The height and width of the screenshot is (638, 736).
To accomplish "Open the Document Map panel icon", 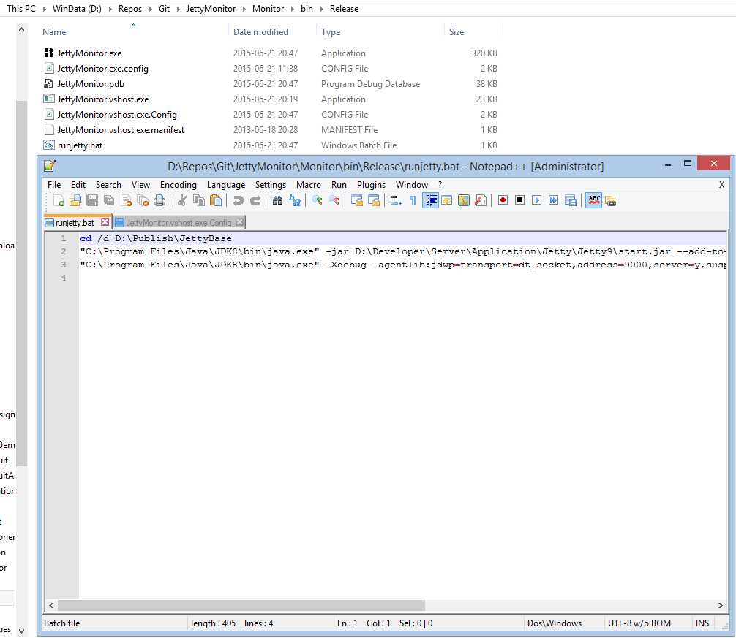I will [463, 201].
